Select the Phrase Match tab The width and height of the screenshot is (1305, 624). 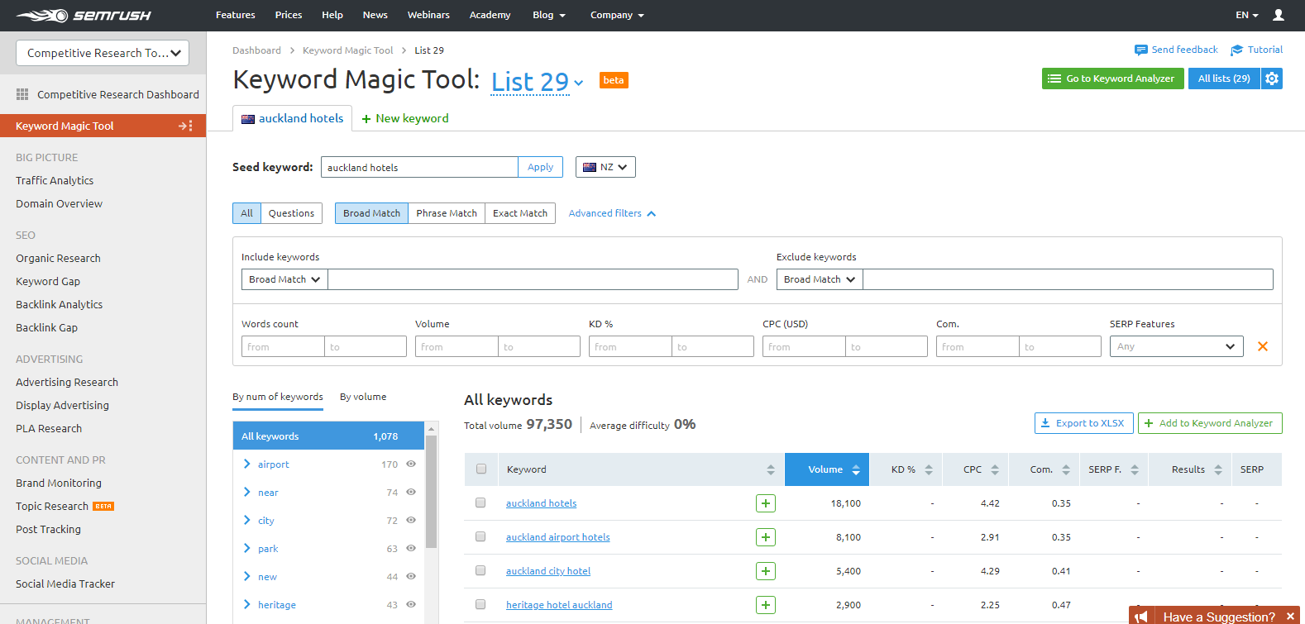(x=447, y=213)
